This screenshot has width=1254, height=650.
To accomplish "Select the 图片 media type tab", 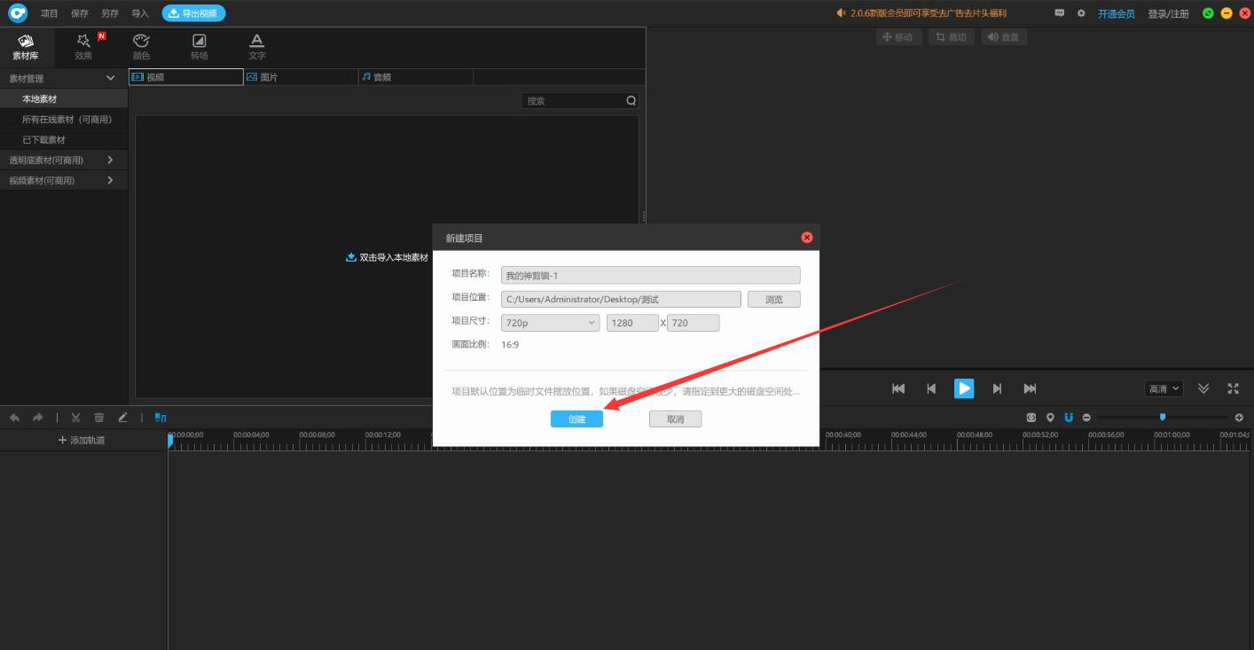I will (x=301, y=77).
